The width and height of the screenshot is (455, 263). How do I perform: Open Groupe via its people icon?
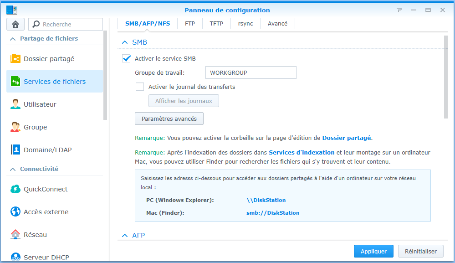(15, 127)
